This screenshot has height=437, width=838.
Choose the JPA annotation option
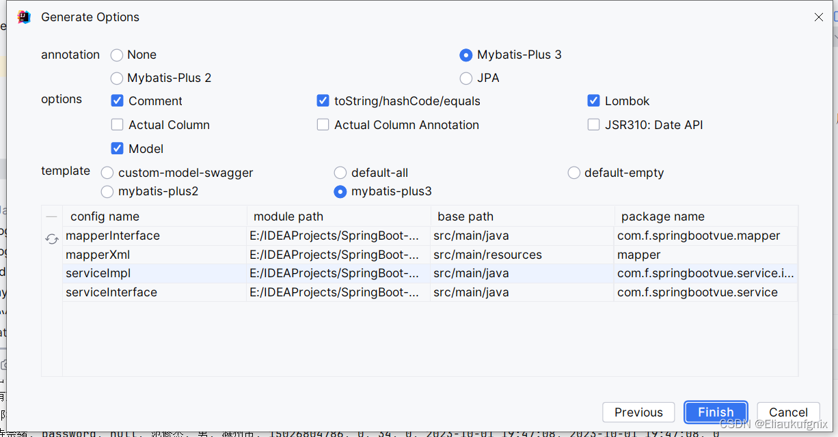tap(466, 78)
